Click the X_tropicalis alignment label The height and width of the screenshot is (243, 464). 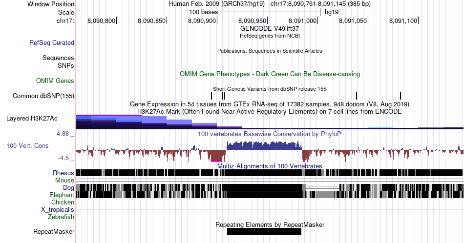pos(58,210)
